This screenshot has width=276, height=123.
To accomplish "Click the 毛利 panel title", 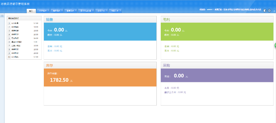I will tap(166, 20).
